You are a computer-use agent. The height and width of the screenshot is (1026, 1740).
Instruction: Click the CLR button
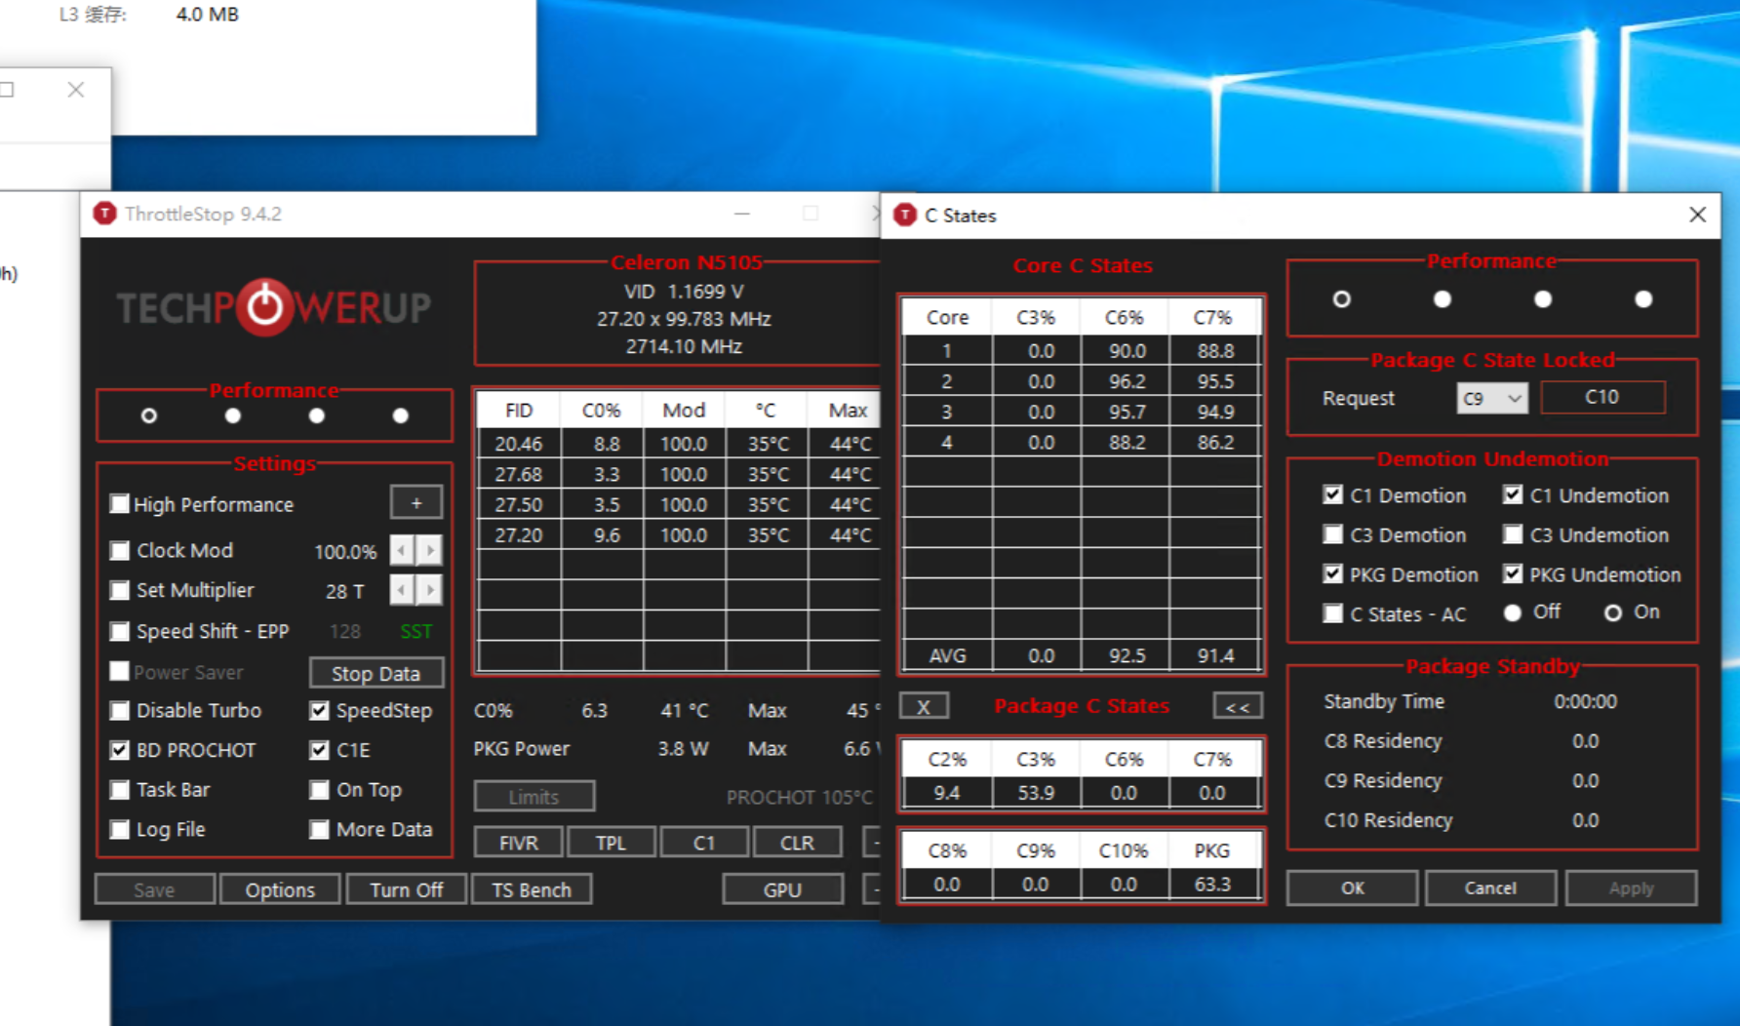click(797, 843)
